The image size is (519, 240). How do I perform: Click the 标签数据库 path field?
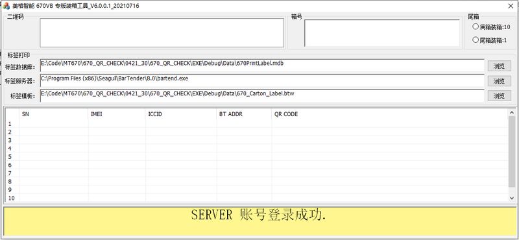coord(262,66)
